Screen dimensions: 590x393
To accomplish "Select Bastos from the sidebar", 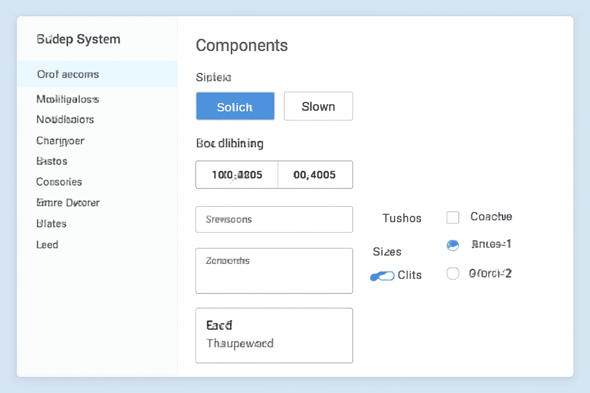I will (x=52, y=161).
